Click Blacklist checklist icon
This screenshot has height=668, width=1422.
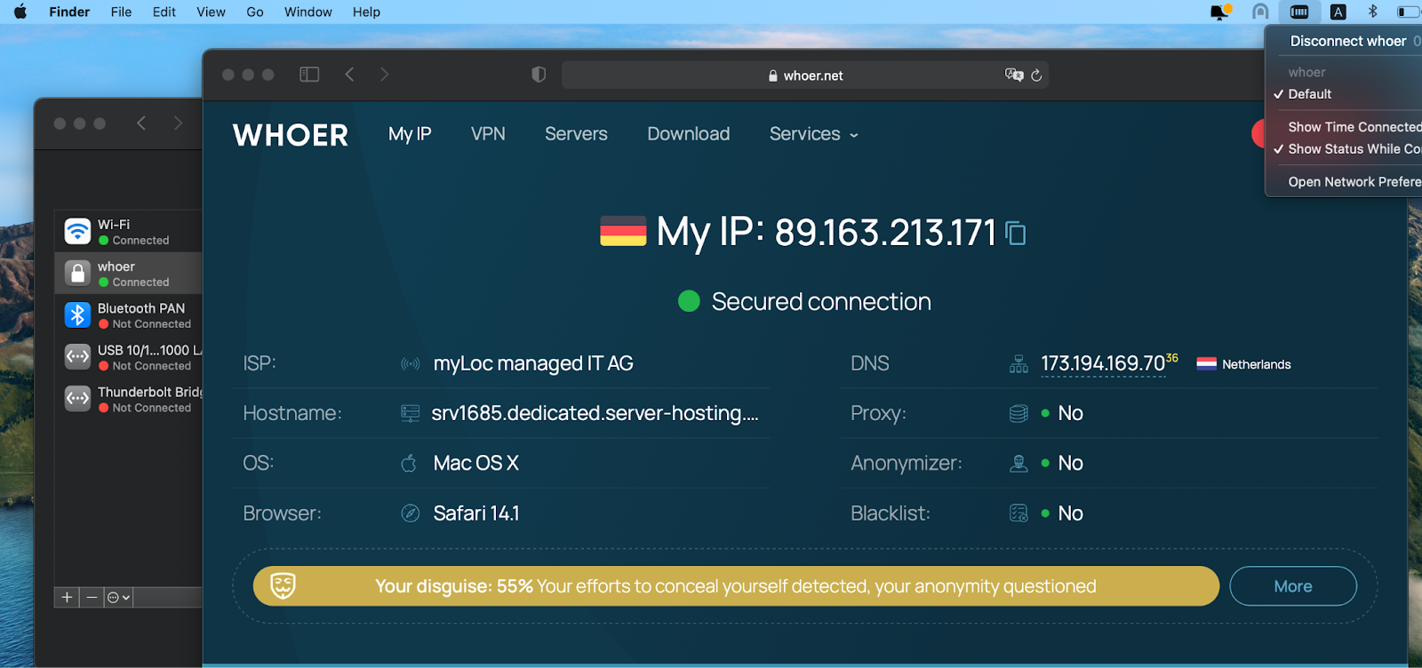[x=1019, y=513]
